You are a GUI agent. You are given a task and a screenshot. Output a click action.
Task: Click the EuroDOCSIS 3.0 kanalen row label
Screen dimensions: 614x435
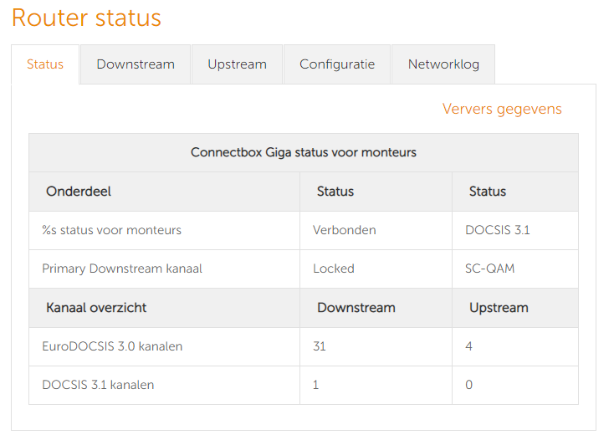(x=112, y=346)
